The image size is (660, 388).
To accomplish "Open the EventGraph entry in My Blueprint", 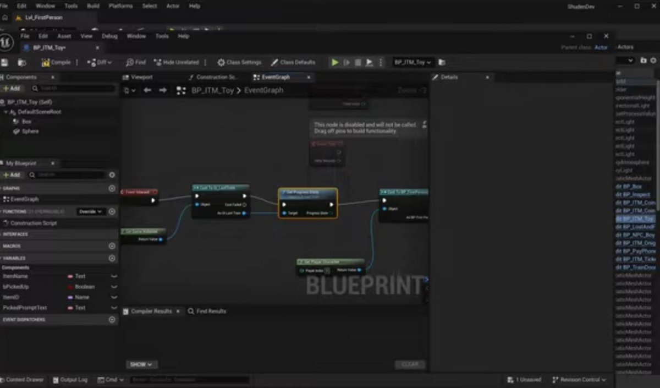I will coord(24,199).
